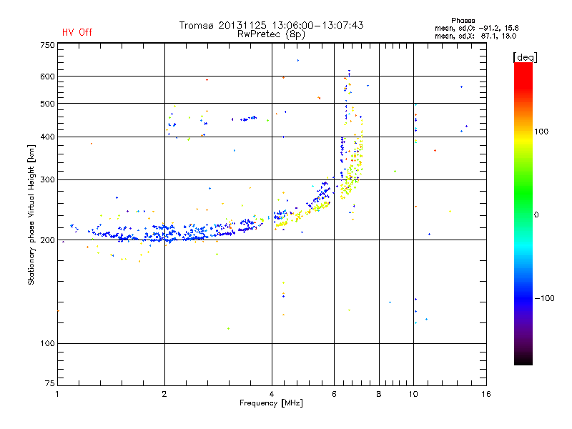Click the 6 tick label on frequency axis

(334, 394)
